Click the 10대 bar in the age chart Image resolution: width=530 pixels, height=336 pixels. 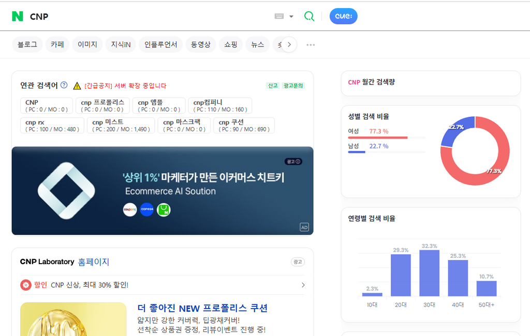372,295
